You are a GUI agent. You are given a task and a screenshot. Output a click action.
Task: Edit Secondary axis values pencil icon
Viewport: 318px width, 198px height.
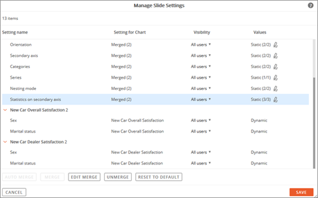[275, 55]
